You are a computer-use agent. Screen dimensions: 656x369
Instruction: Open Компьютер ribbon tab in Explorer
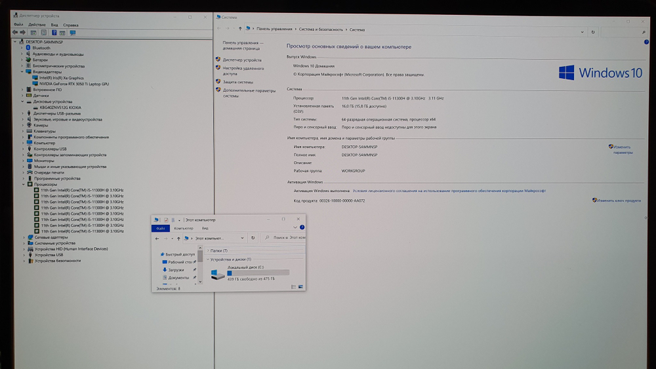pyautogui.click(x=183, y=228)
